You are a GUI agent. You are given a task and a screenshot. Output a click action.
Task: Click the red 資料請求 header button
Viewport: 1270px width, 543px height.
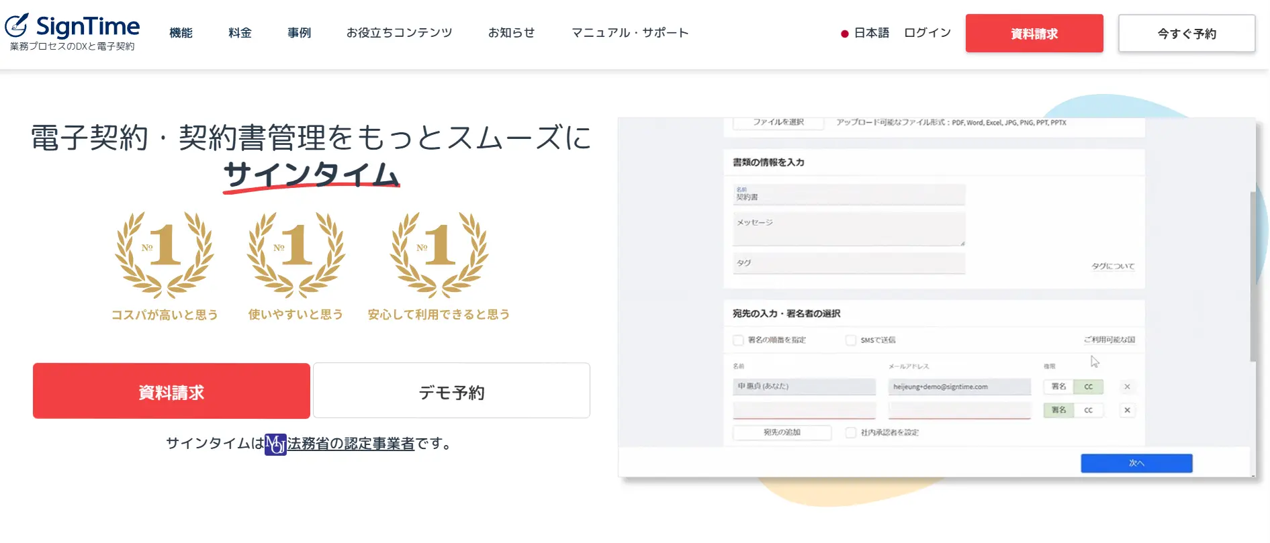coord(1034,34)
